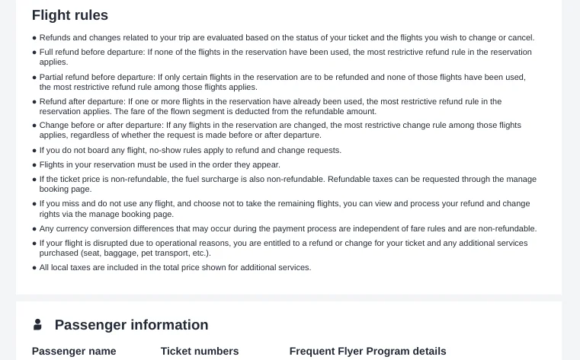Click the no-show rules bullet text
The width and height of the screenshot is (580, 360).
click(x=191, y=150)
